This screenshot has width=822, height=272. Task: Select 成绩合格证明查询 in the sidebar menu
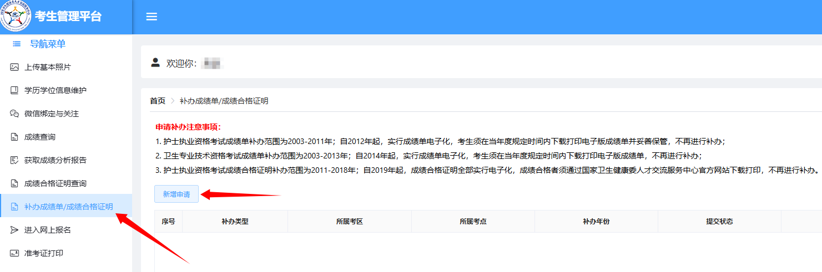click(x=56, y=183)
